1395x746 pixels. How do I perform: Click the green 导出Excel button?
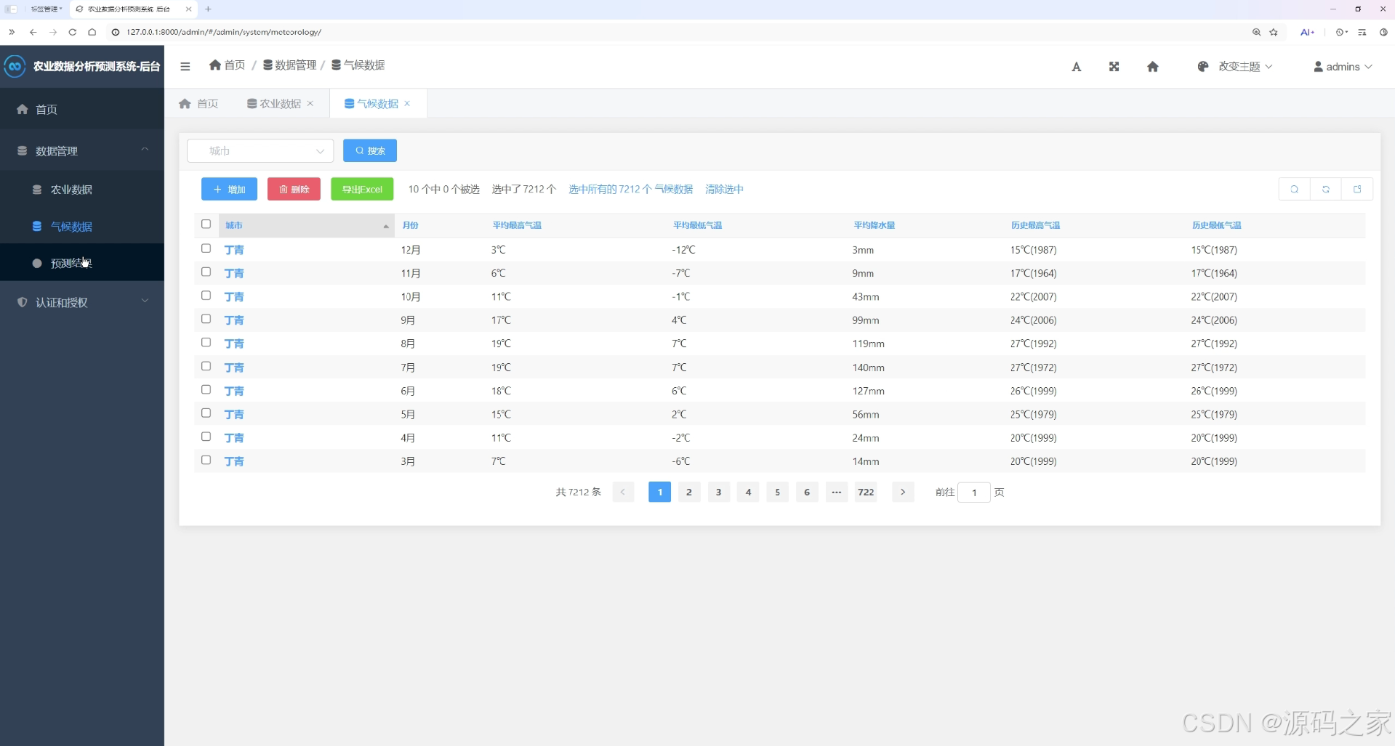[362, 189]
